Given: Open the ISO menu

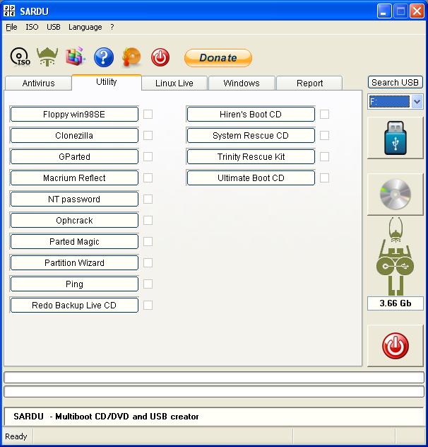Looking at the screenshot, I should click(x=32, y=27).
